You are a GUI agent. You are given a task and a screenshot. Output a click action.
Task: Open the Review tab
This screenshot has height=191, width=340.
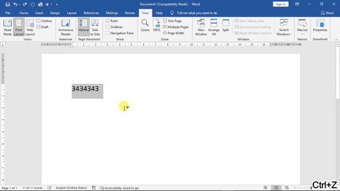130,13
